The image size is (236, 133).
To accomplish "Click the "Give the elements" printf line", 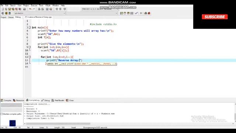I will pyautogui.click(x=60, y=44).
